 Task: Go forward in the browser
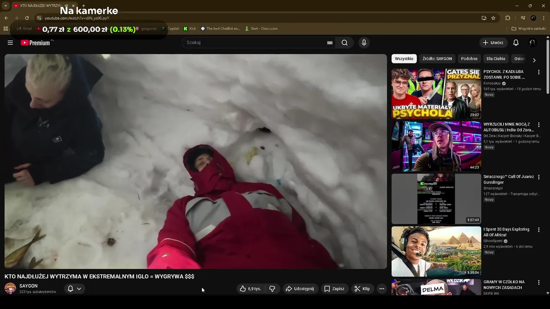coord(16,18)
